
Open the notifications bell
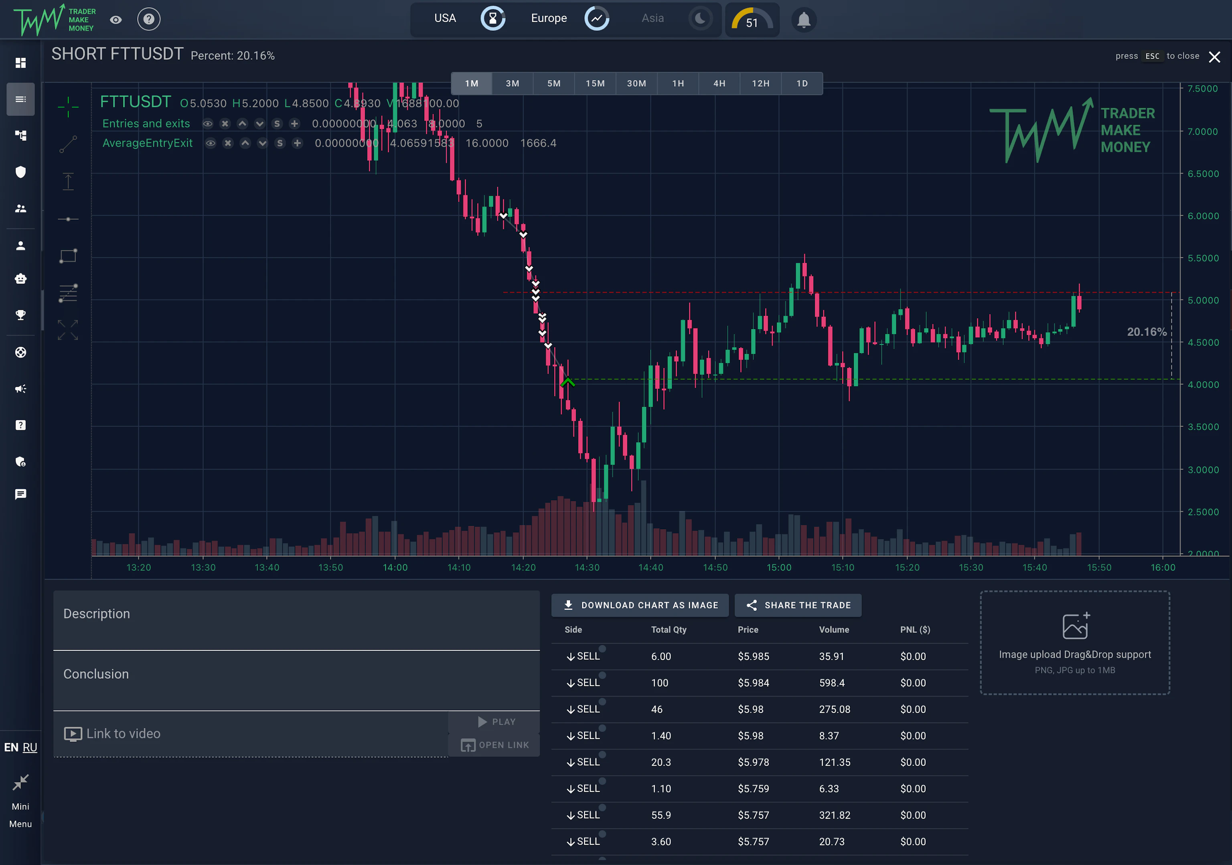(x=803, y=19)
